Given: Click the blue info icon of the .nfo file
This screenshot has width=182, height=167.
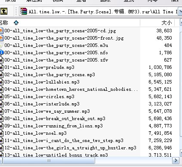Looking at the screenshot, I should point(2,53).
